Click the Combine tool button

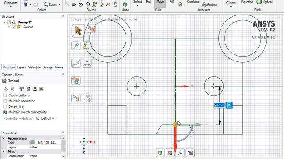tap(193, 2)
